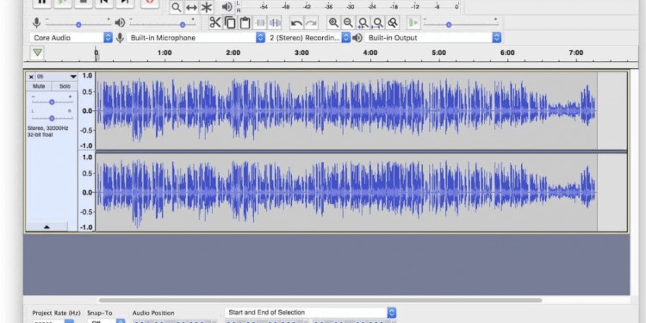Viewport: 646px width, 323px height.
Task: Open the Built-in Microphone device dropdown
Action: tap(196, 38)
